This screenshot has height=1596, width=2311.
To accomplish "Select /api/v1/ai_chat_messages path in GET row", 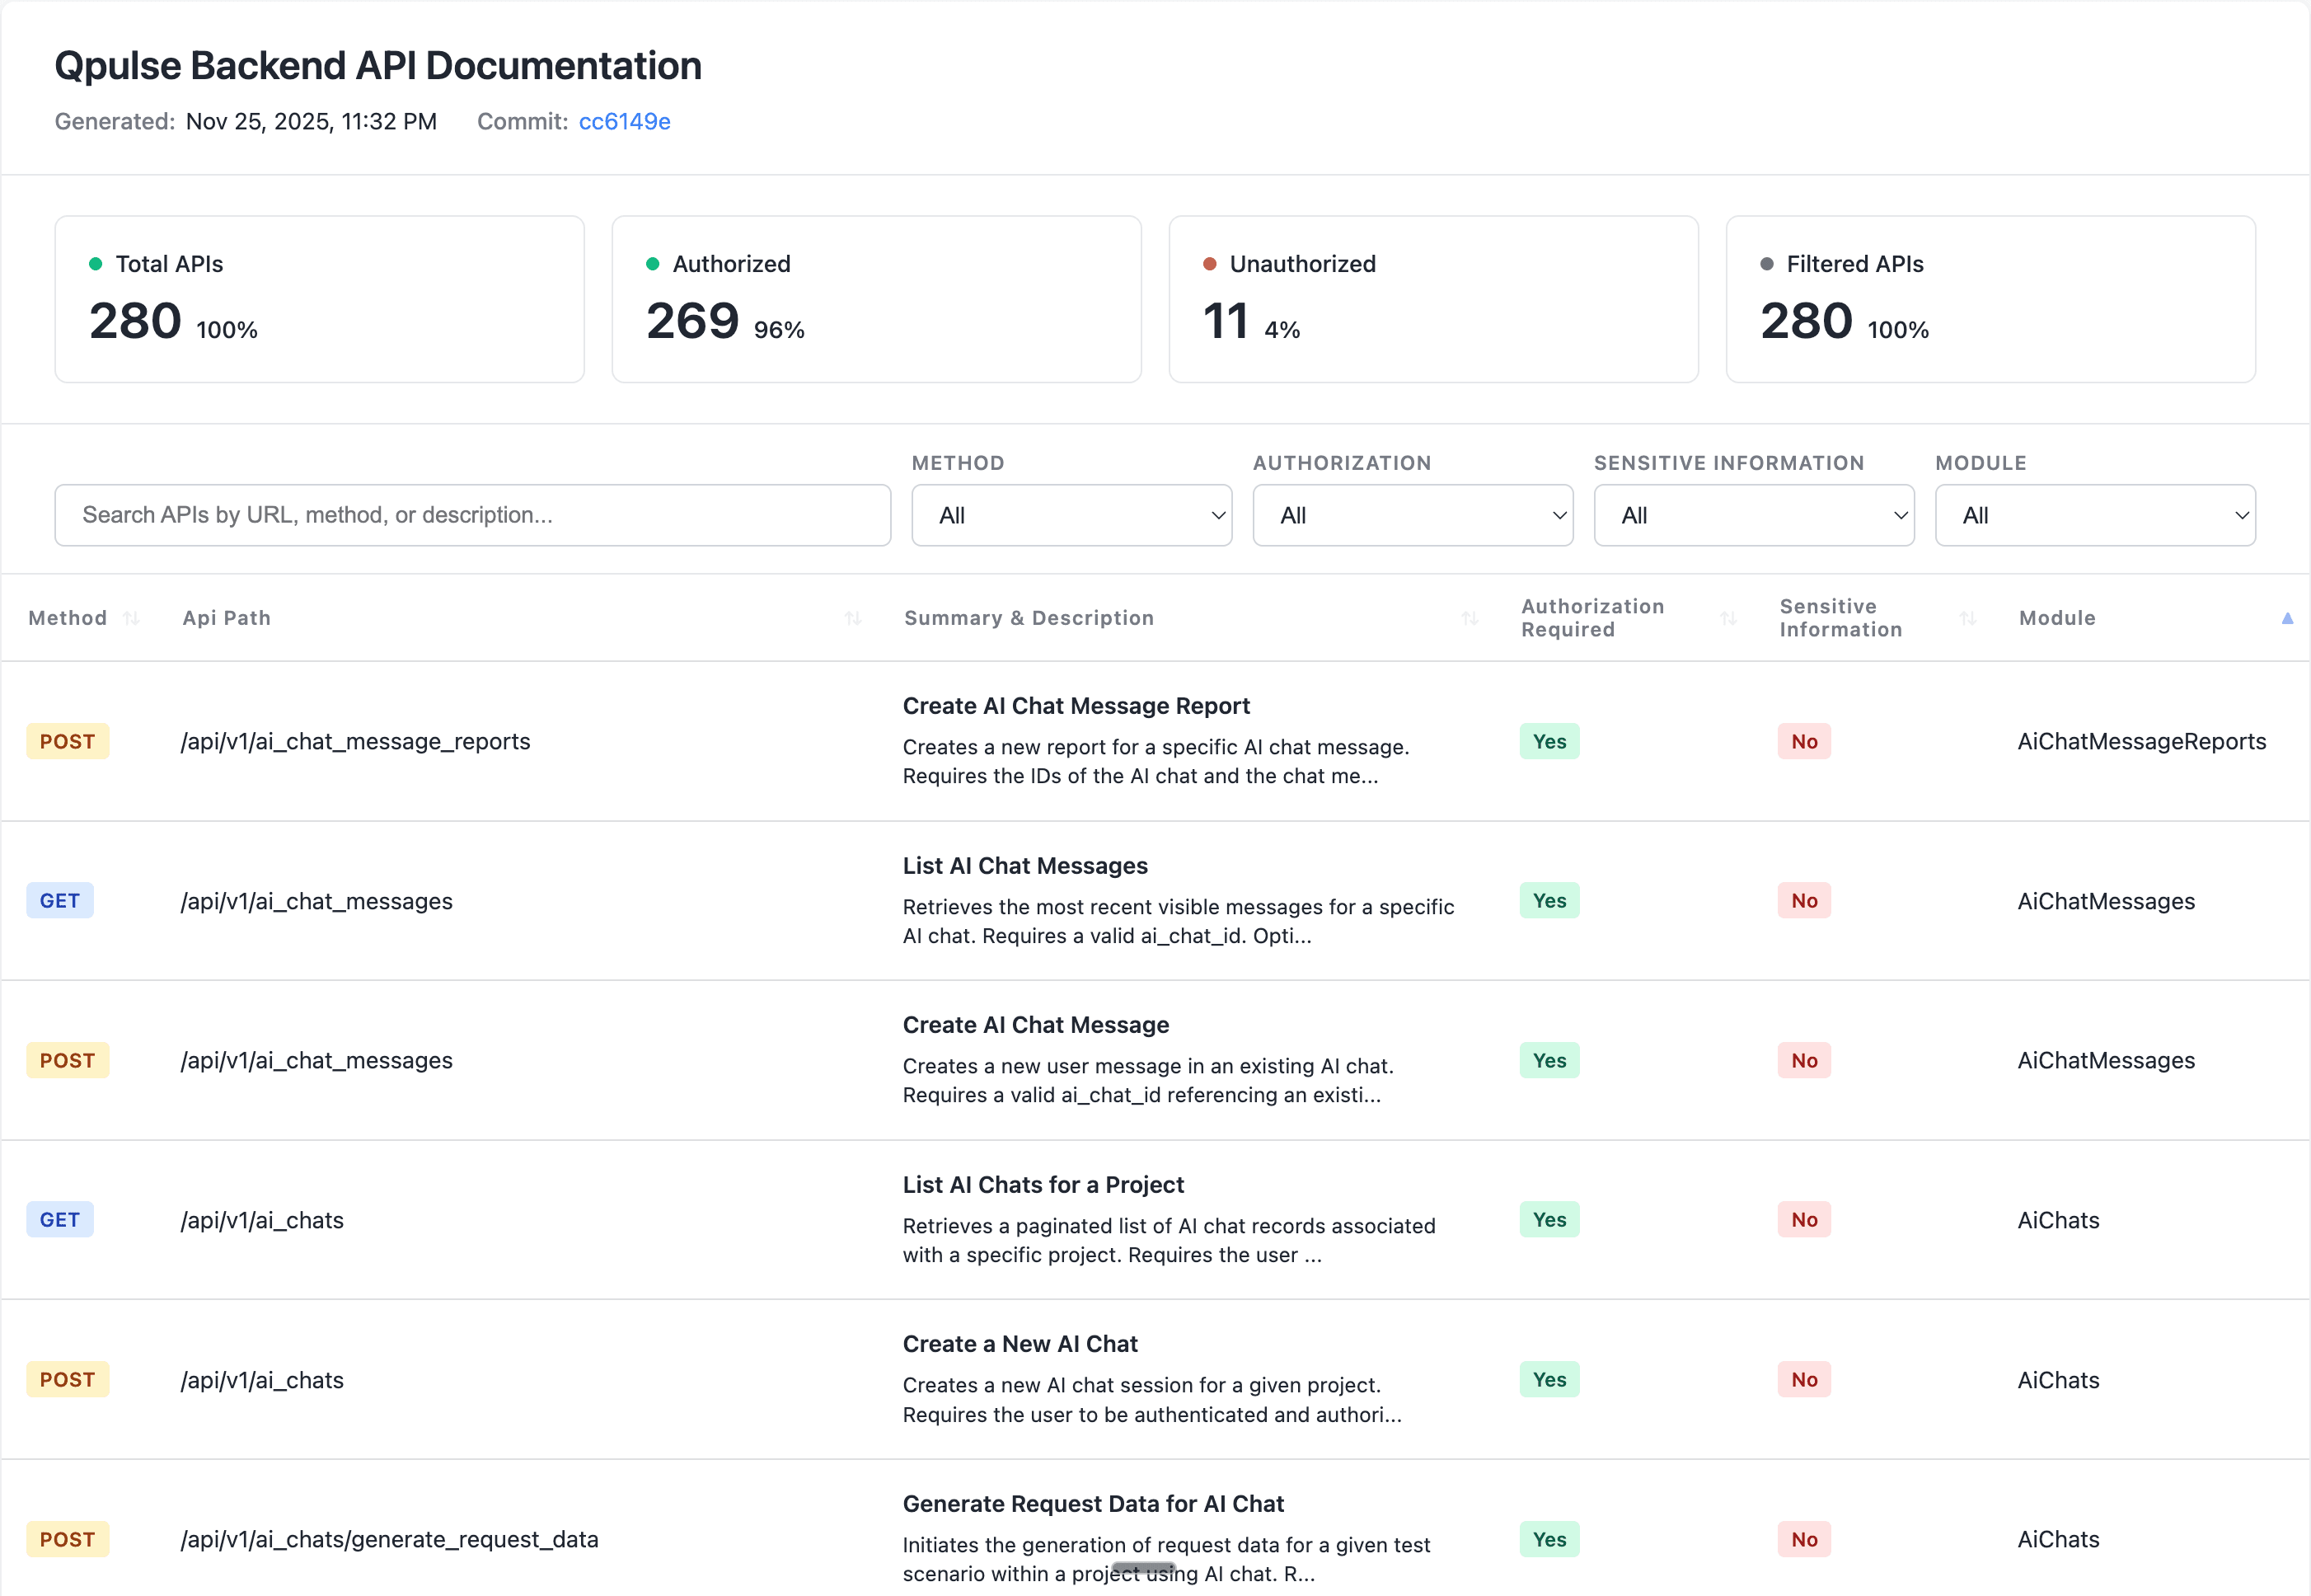I will click(316, 901).
